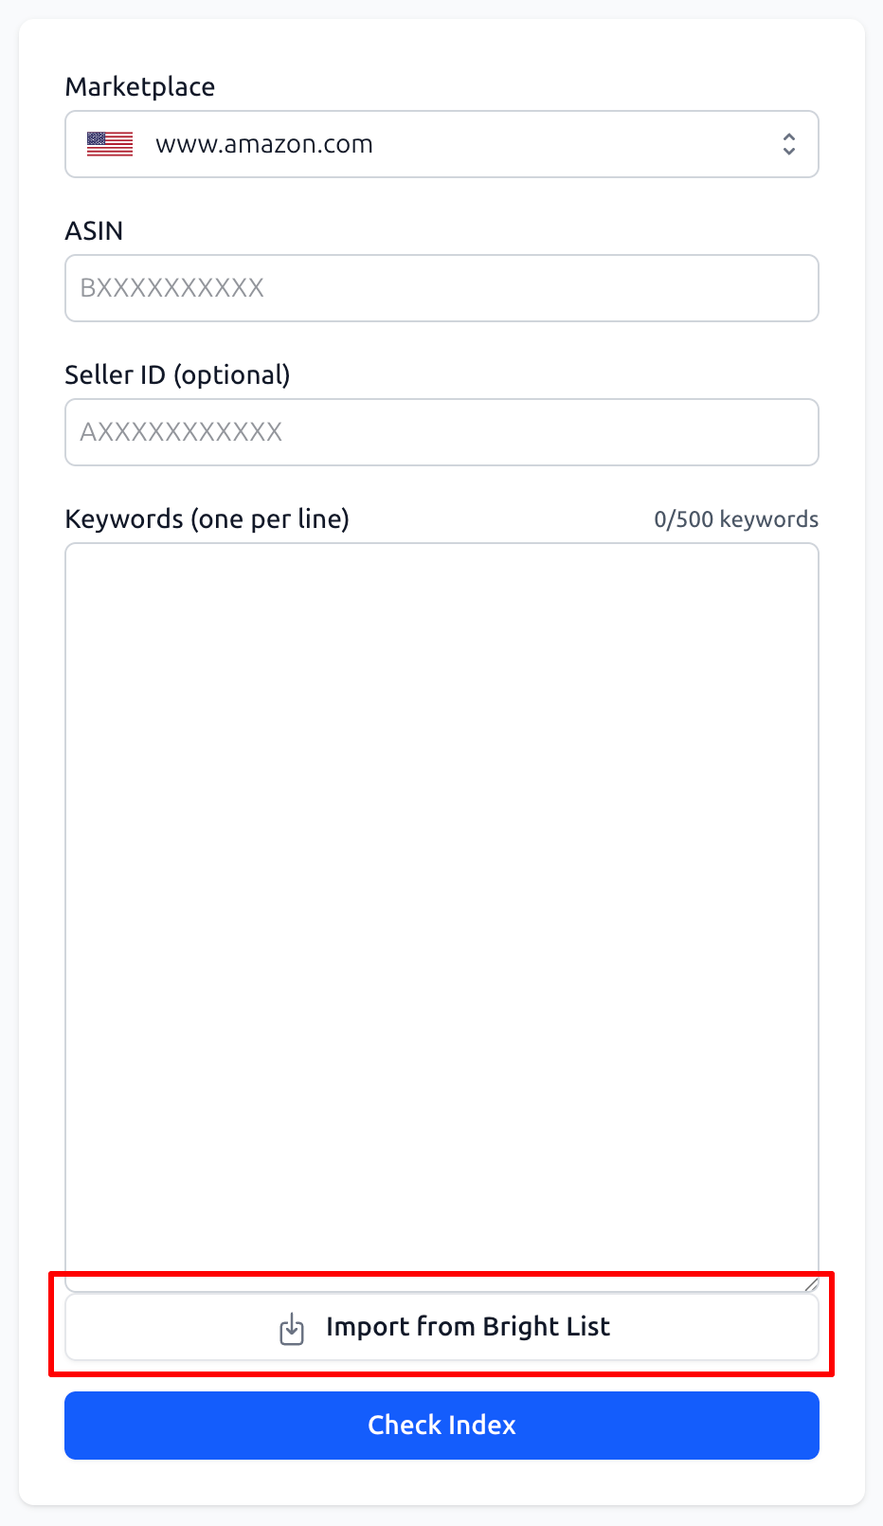Viewport: 883px width, 1526px height.
Task: Select the American flag next to www.amazon.com
Action: tap(108, 144)
